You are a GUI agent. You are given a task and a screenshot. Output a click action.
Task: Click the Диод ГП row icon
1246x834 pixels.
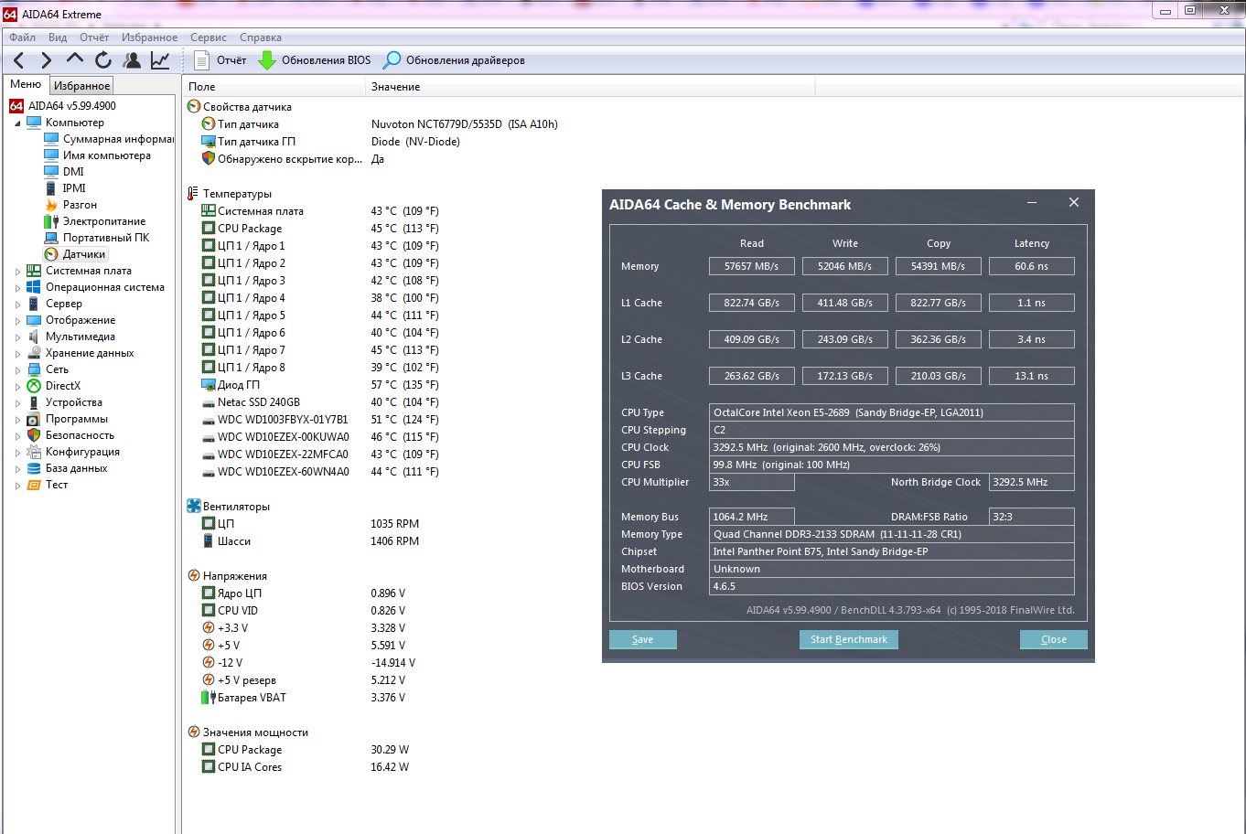[x=209, y=385]
